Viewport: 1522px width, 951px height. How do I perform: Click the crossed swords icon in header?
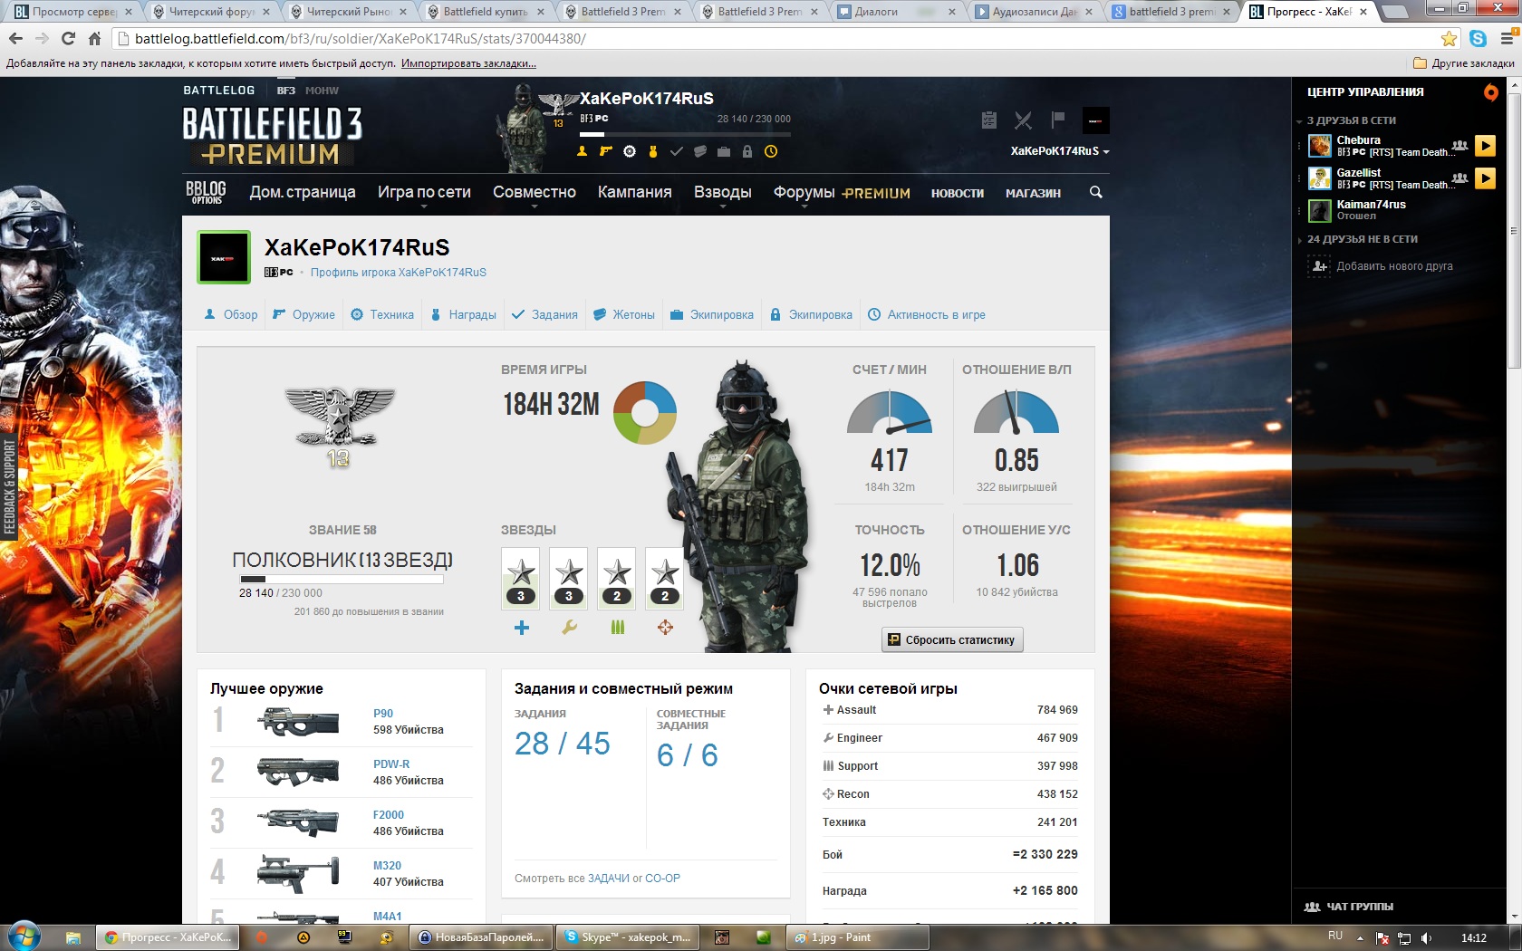pos(1023,120)
